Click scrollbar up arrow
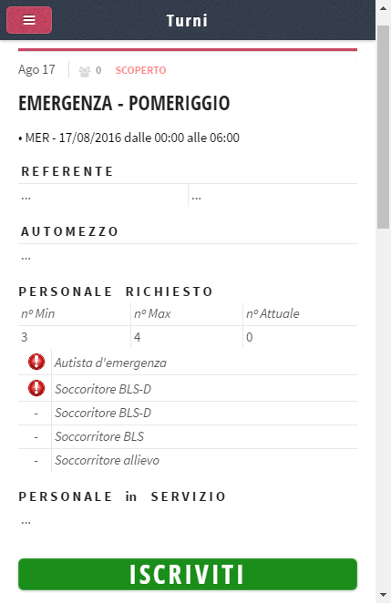The image size is (391, 603). (384, 8)
